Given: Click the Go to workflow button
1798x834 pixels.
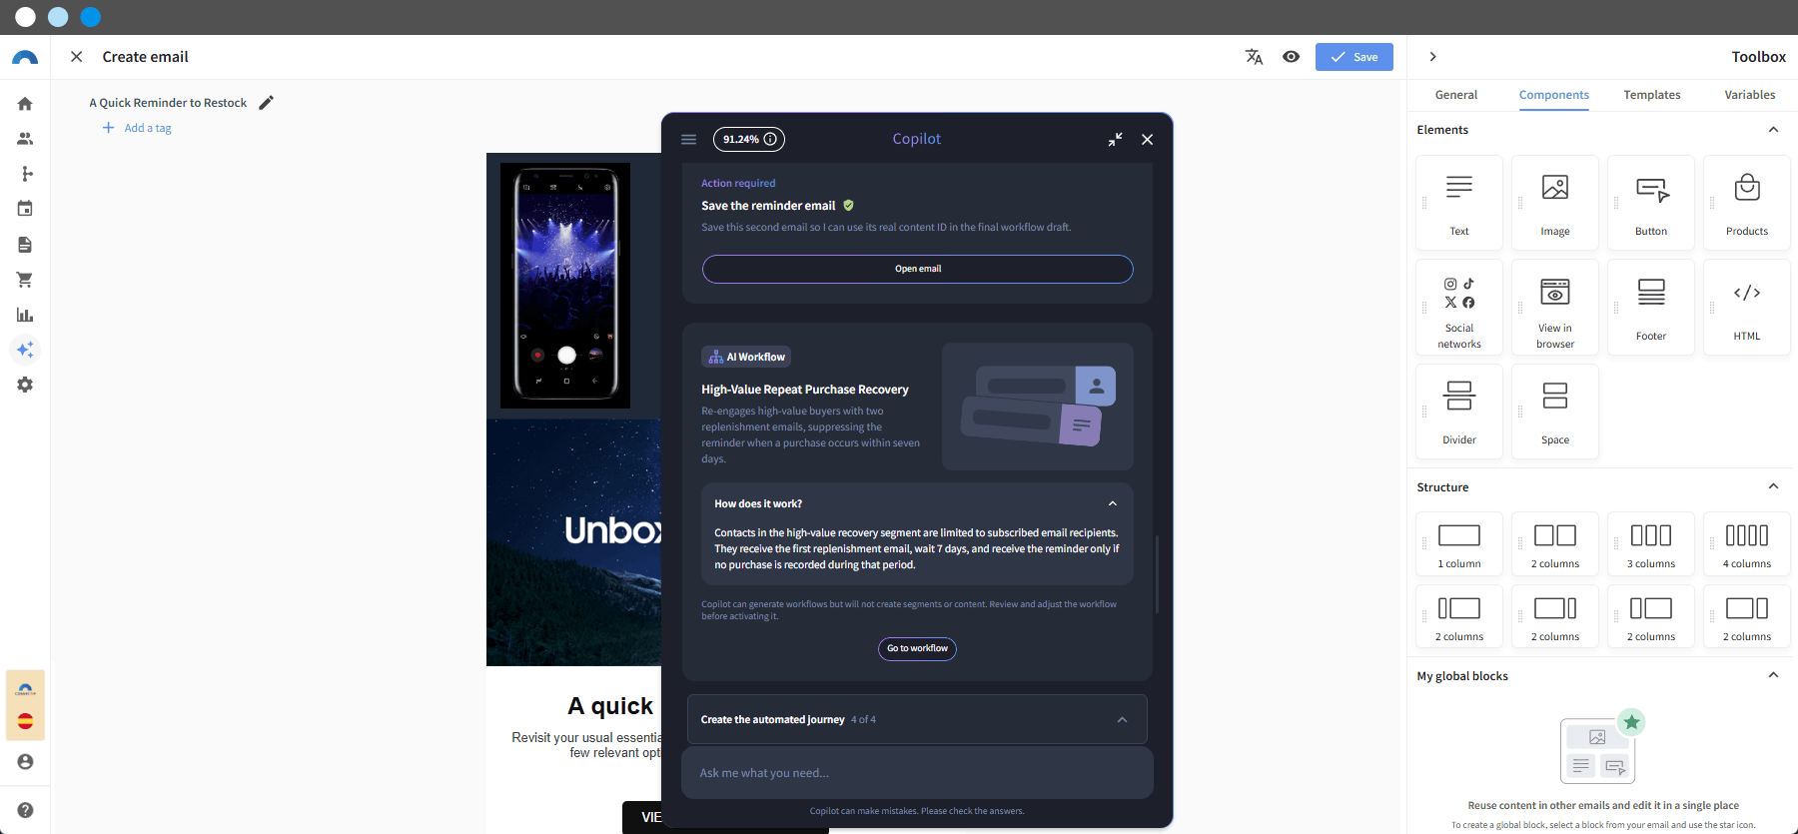Looking at the screenshot, I should point(917,648).
